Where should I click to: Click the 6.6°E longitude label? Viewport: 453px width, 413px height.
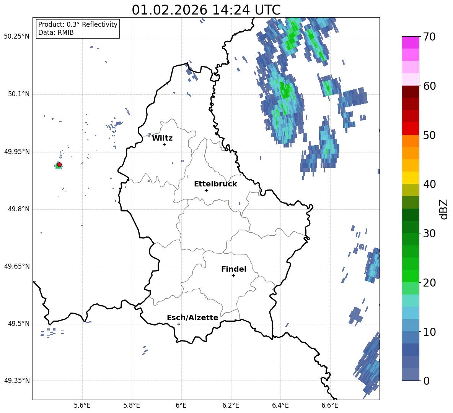[x=330, y=405]
